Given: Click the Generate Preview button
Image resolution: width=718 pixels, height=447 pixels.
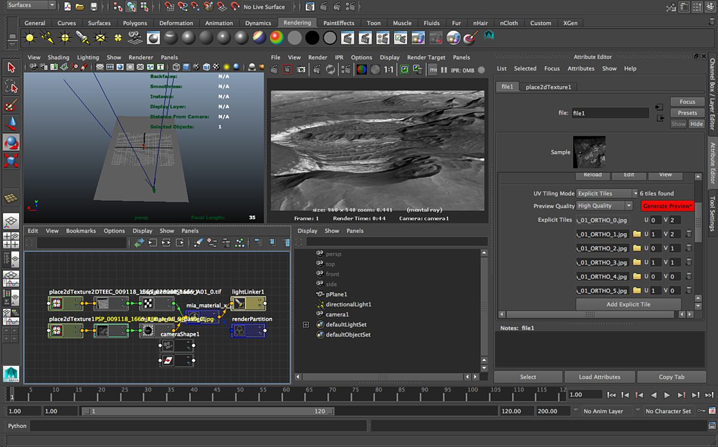Looking at the screenshot, I should click(x=667, y=206).
